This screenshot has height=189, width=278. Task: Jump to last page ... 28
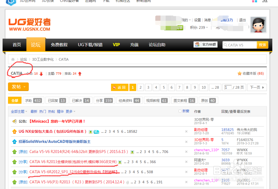pos(215,87)
